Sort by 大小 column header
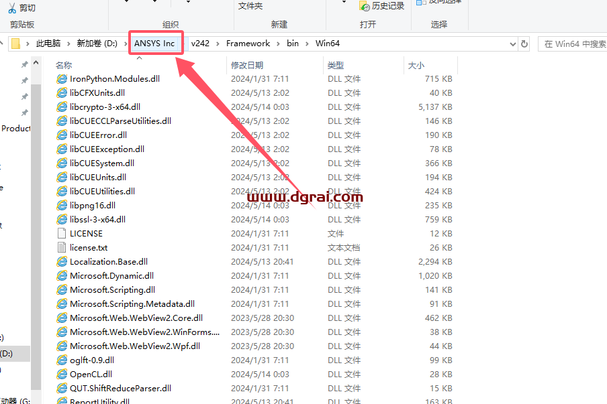Viewport: 607px width, 404px height. tap(416, 65)
